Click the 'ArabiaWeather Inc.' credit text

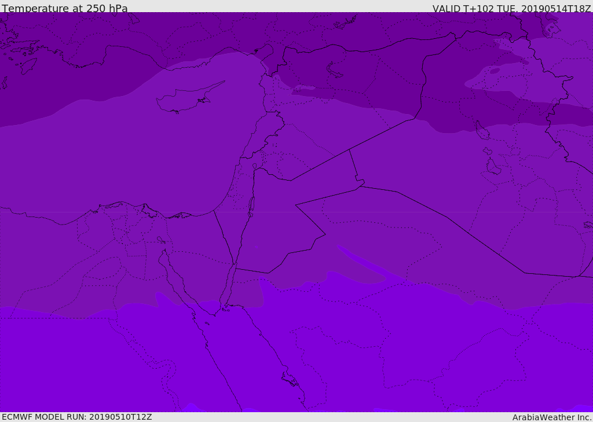pos(552,417)
